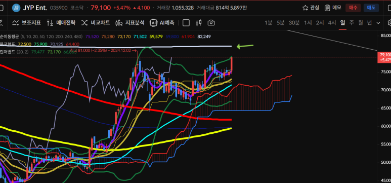Click the cyan MA value 71,502

click(140, 36)
